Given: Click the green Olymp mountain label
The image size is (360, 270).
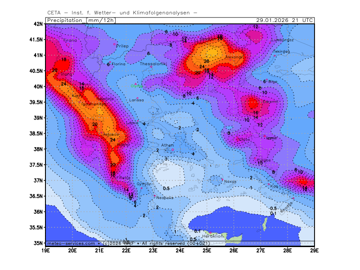Looking at the screenshot, I should point(136,86).
